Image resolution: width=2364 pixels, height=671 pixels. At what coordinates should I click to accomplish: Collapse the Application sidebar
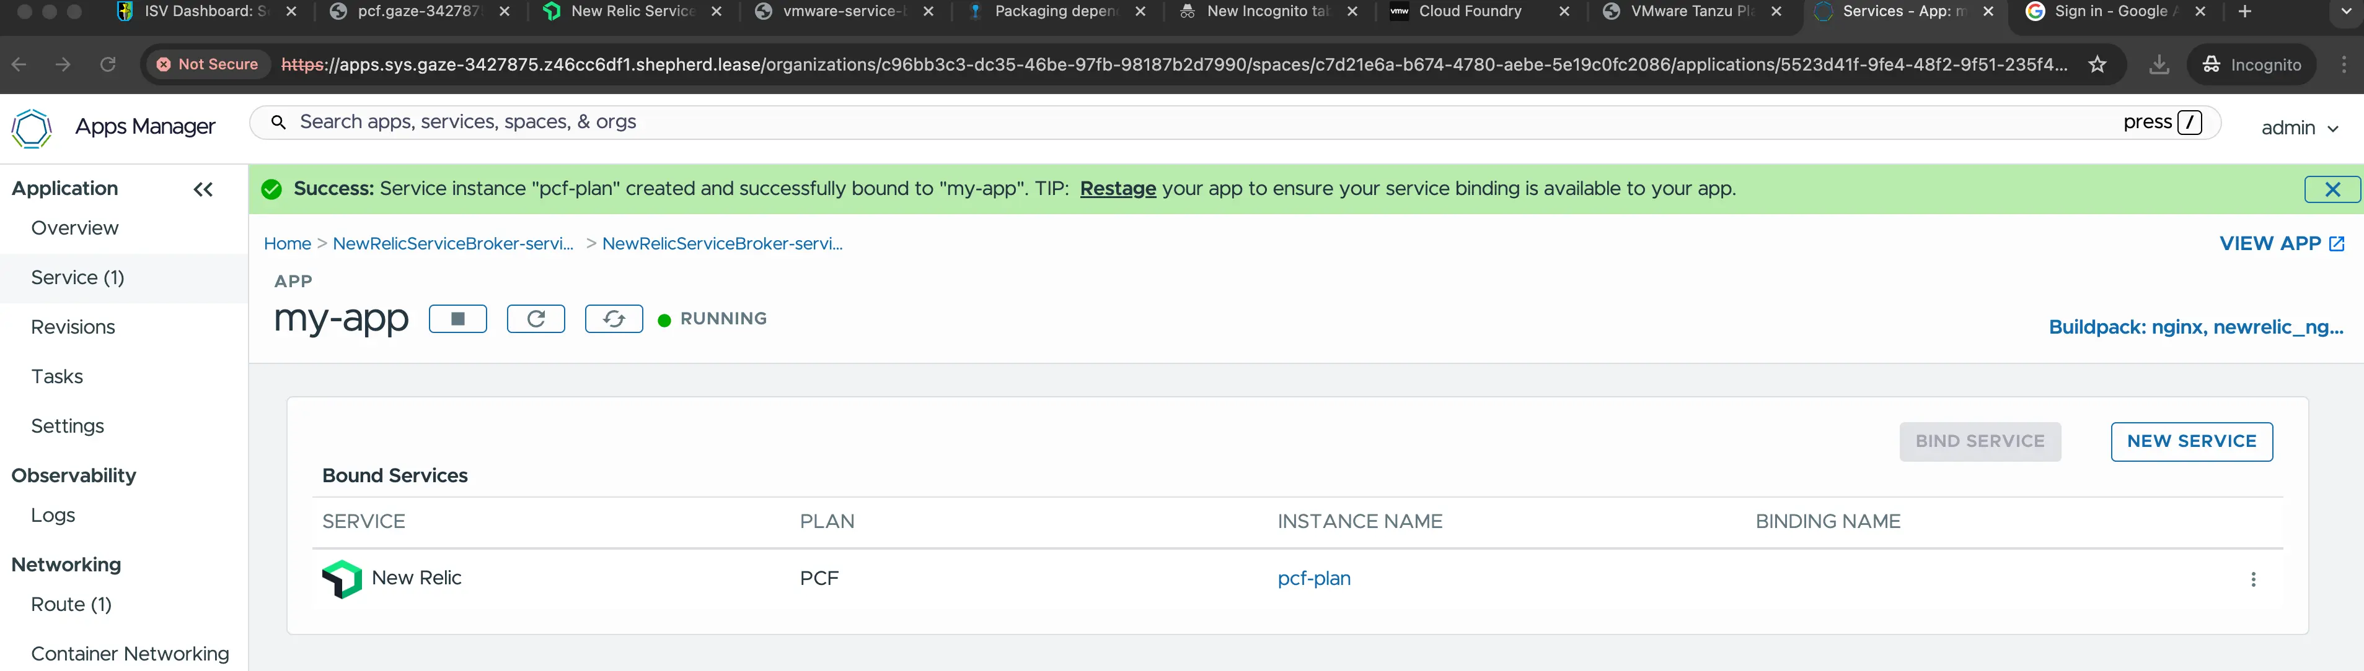click(x=203, y=190)
